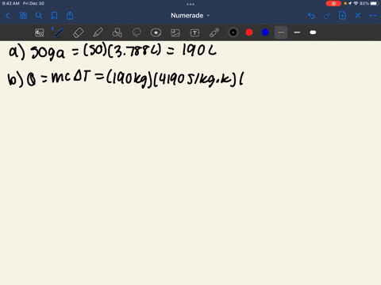Viewport: 381px width, 285px height.
Task: Select the Shapes tool
Action: [x=117, y=32]
